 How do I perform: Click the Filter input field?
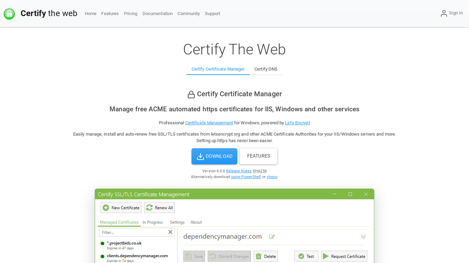[137, 232]
